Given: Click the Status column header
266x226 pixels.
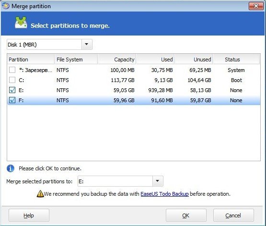Looking at the screenshot, I should (x=236, y=59).
